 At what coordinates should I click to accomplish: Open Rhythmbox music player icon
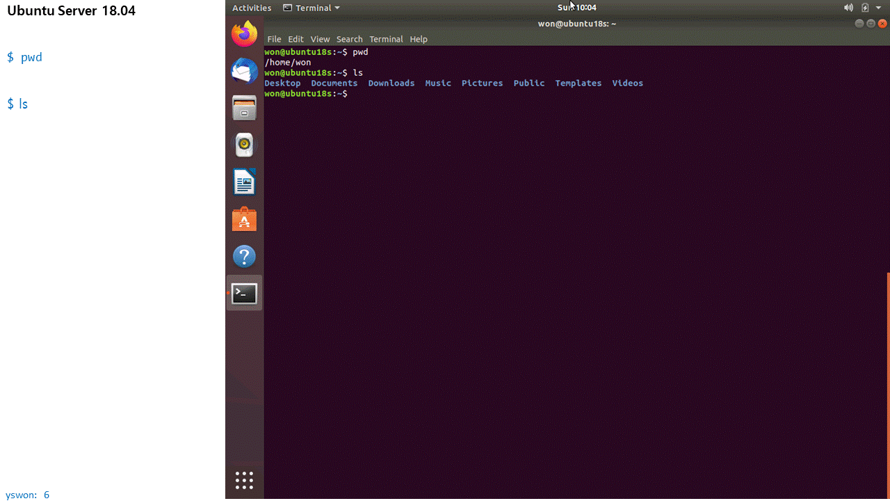244,145
